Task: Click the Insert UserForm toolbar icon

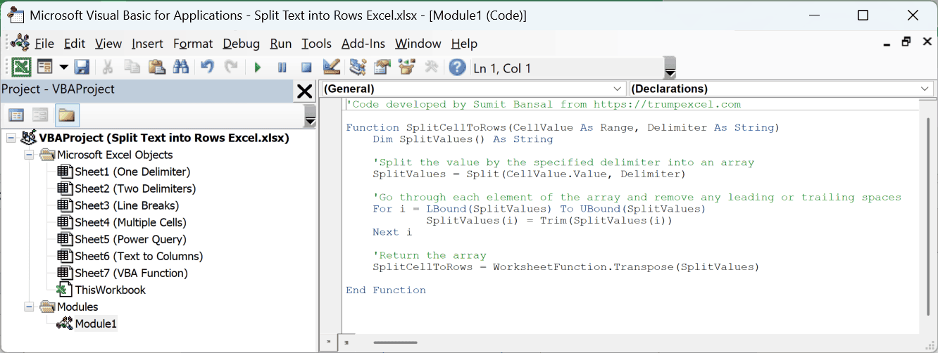Action: tap(45, 68)
